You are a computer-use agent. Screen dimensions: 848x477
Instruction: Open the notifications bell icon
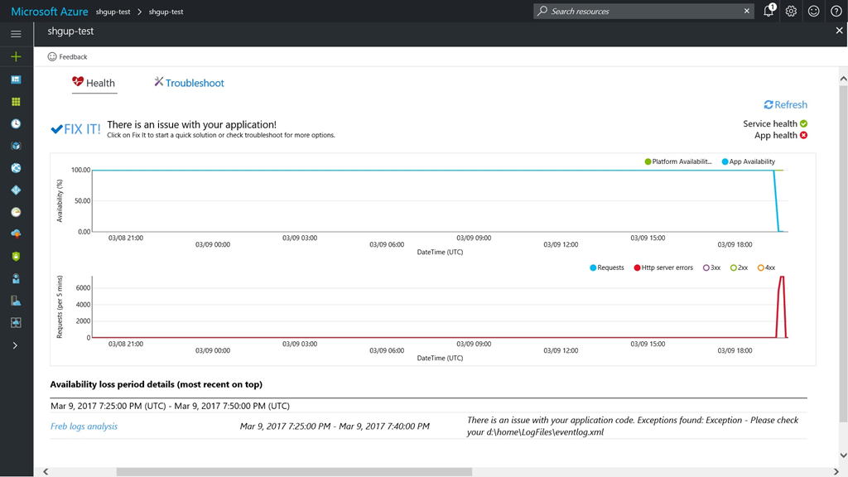[768, 11]
